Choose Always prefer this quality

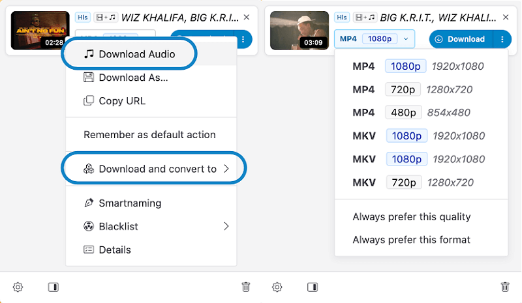coord(421,217)
